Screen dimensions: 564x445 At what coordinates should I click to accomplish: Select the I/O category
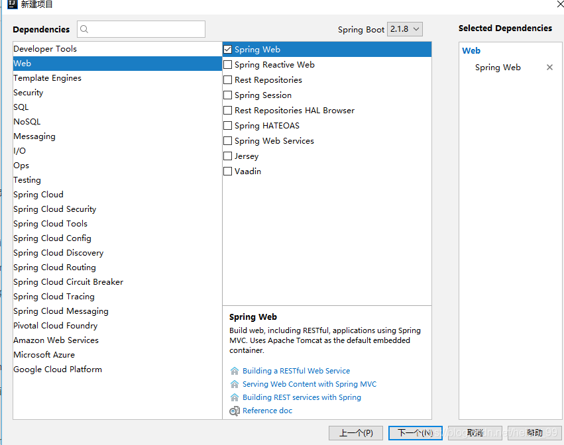[x=117, y=150]
